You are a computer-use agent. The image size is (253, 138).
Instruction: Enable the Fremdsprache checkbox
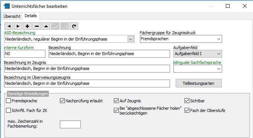[8, 101]
